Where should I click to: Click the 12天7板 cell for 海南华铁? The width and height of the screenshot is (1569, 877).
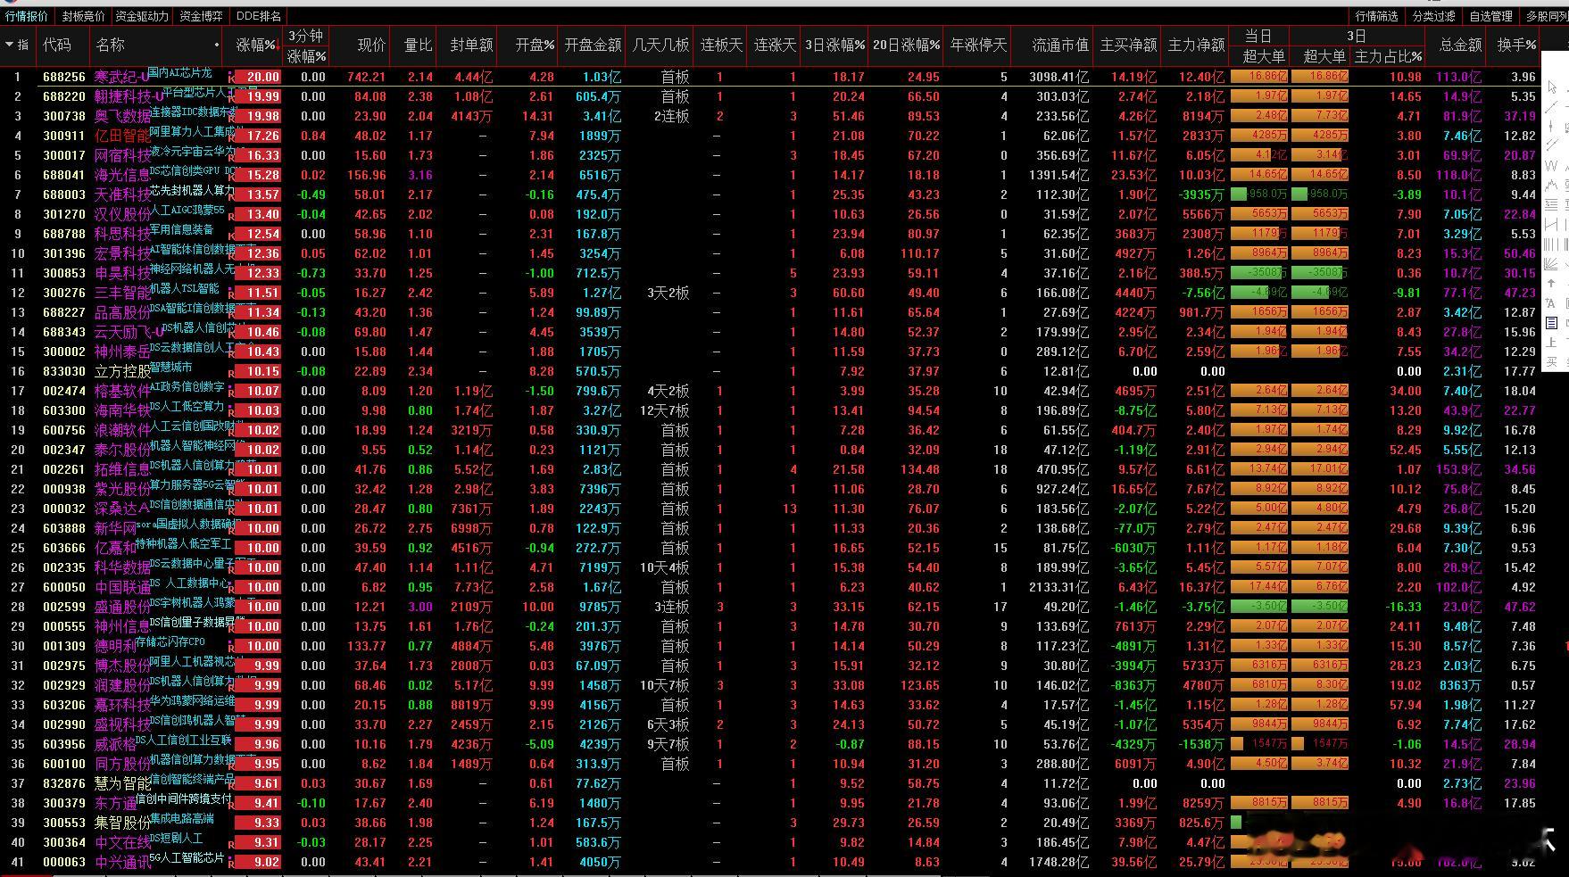point(664,410)
